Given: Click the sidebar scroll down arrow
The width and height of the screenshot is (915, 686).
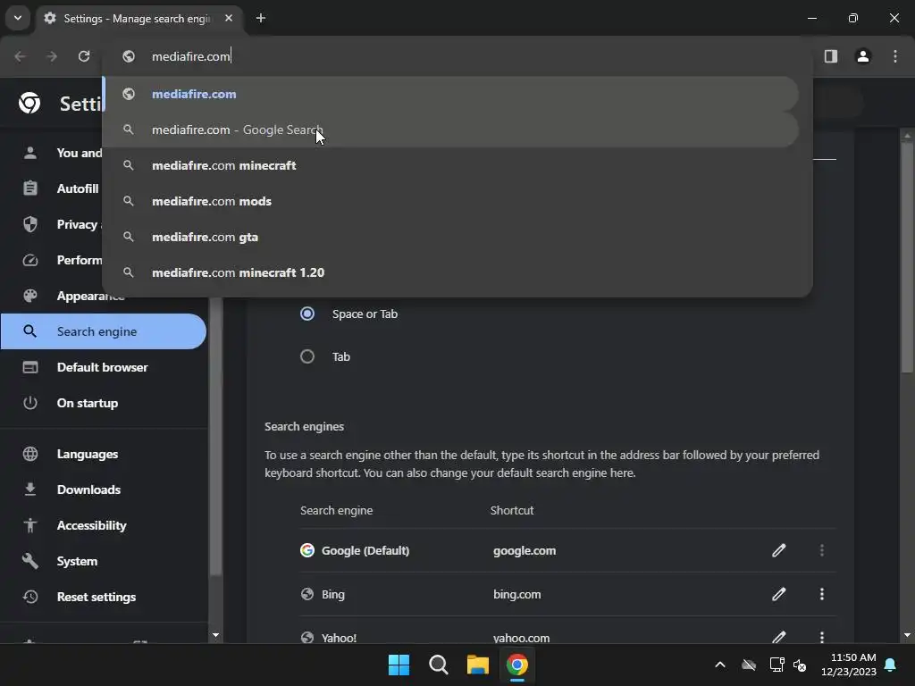Looking at the screenshot, I should point(215,635).
